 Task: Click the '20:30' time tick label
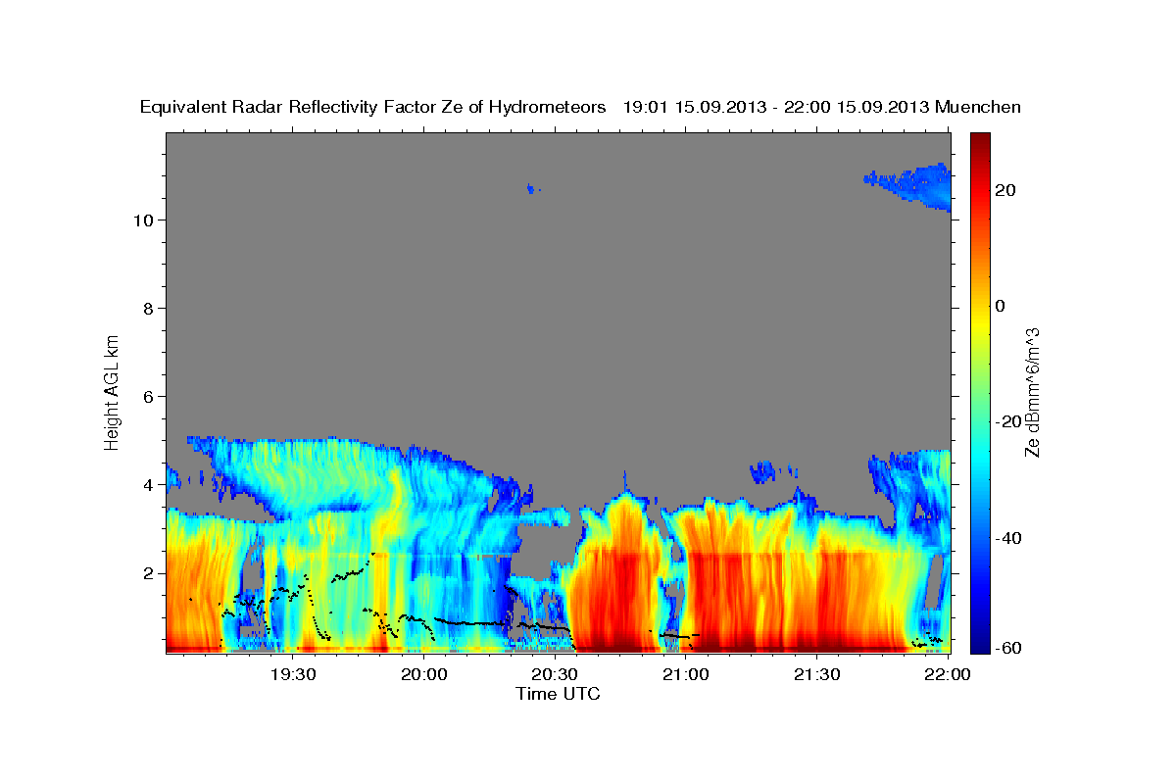pyautogui.click(x=555, y=674)
